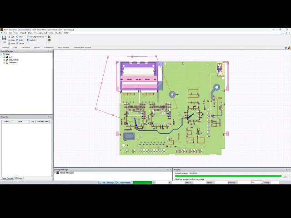The height and width of the screenshot is (218, 291).
Task: Open the File menu
Action: (x=6, y=33)
